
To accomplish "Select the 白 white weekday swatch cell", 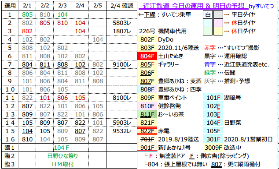I will (208, 14).
